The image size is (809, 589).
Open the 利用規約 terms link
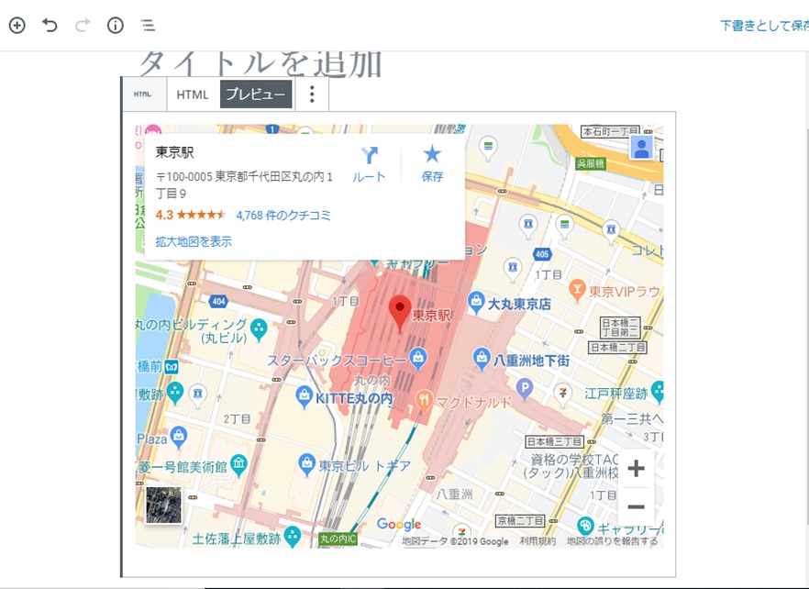pyautogui.click(x=537, y=541)
